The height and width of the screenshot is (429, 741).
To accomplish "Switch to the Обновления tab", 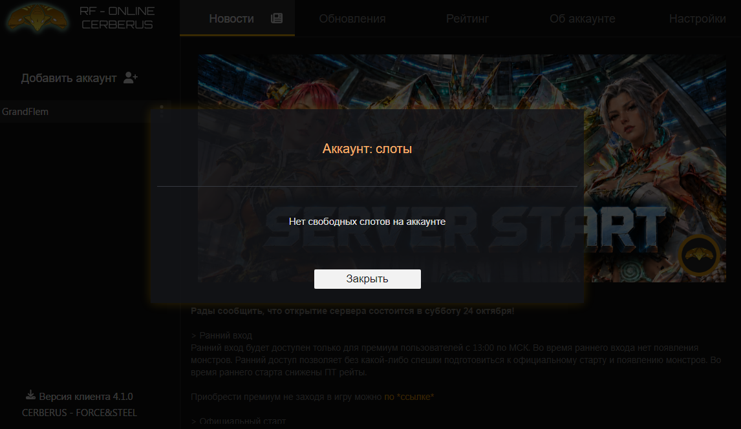I will [x=352, y=18].
